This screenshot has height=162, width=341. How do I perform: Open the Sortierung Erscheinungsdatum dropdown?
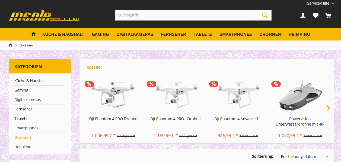pos(304,157)
